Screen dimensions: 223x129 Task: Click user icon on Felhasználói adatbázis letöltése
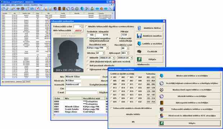click(x=161, y=109)
